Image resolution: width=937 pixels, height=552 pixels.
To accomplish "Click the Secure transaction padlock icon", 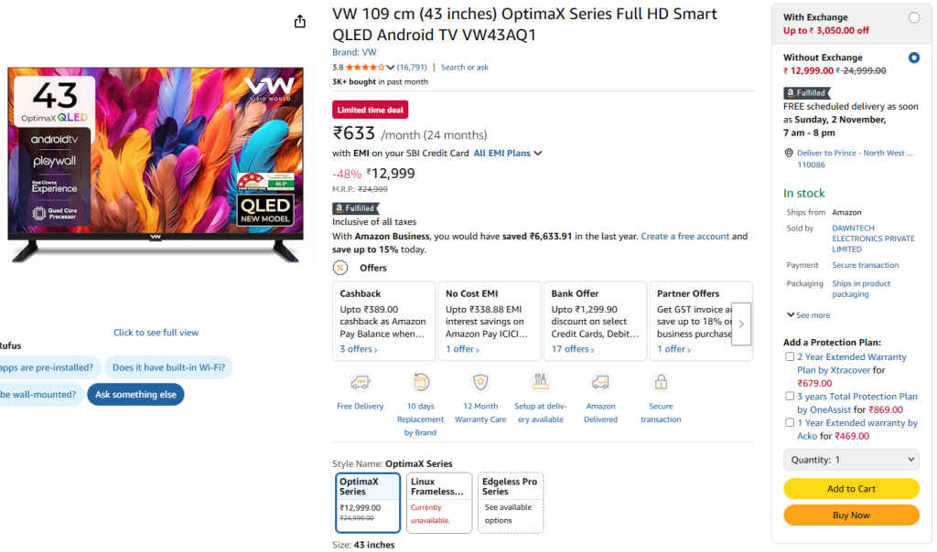I will [661, 382].
